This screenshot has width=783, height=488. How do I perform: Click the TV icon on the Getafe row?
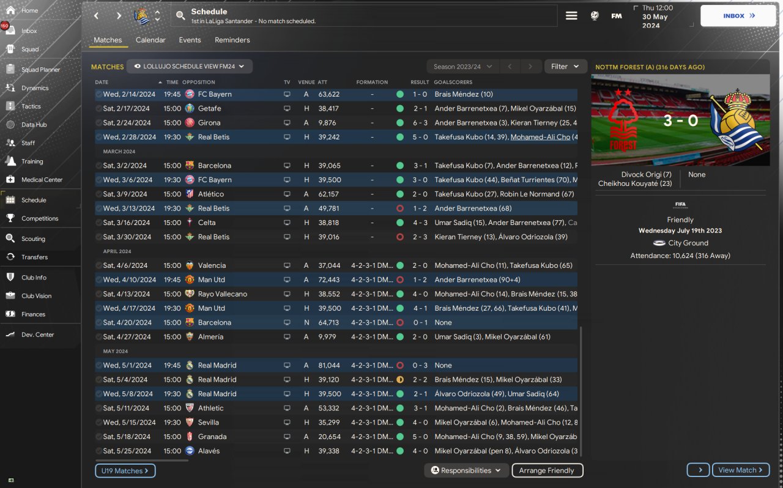point(287,108)
